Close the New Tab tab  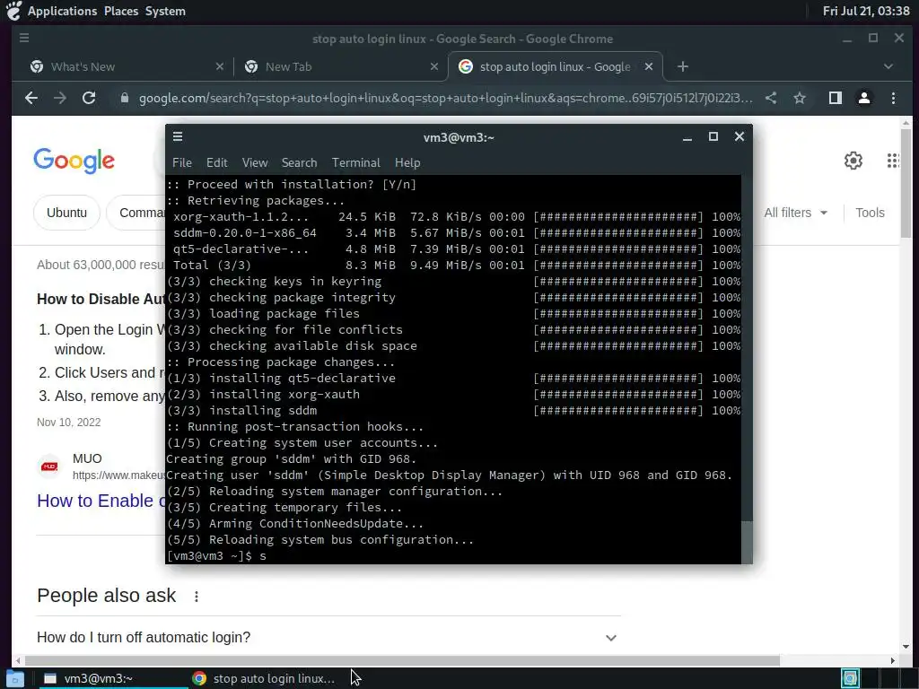pyautogui.click(x=434, y=66)
